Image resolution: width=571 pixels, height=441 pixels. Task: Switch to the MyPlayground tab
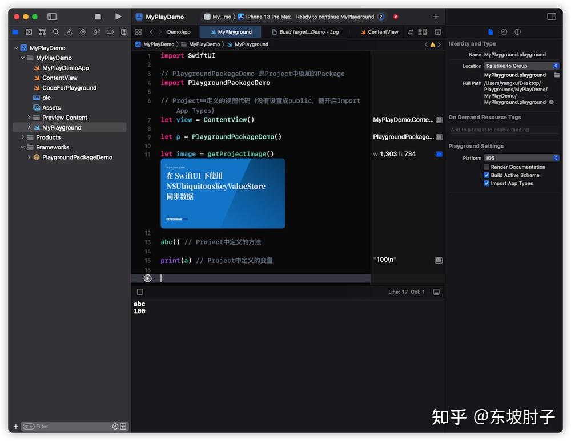tap(231, 32)
